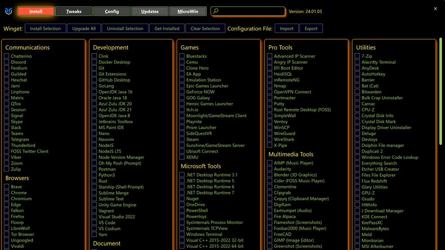Click the Tor Browser label
The height and width of the screenshot is (250, 445).
pos(23,234)
